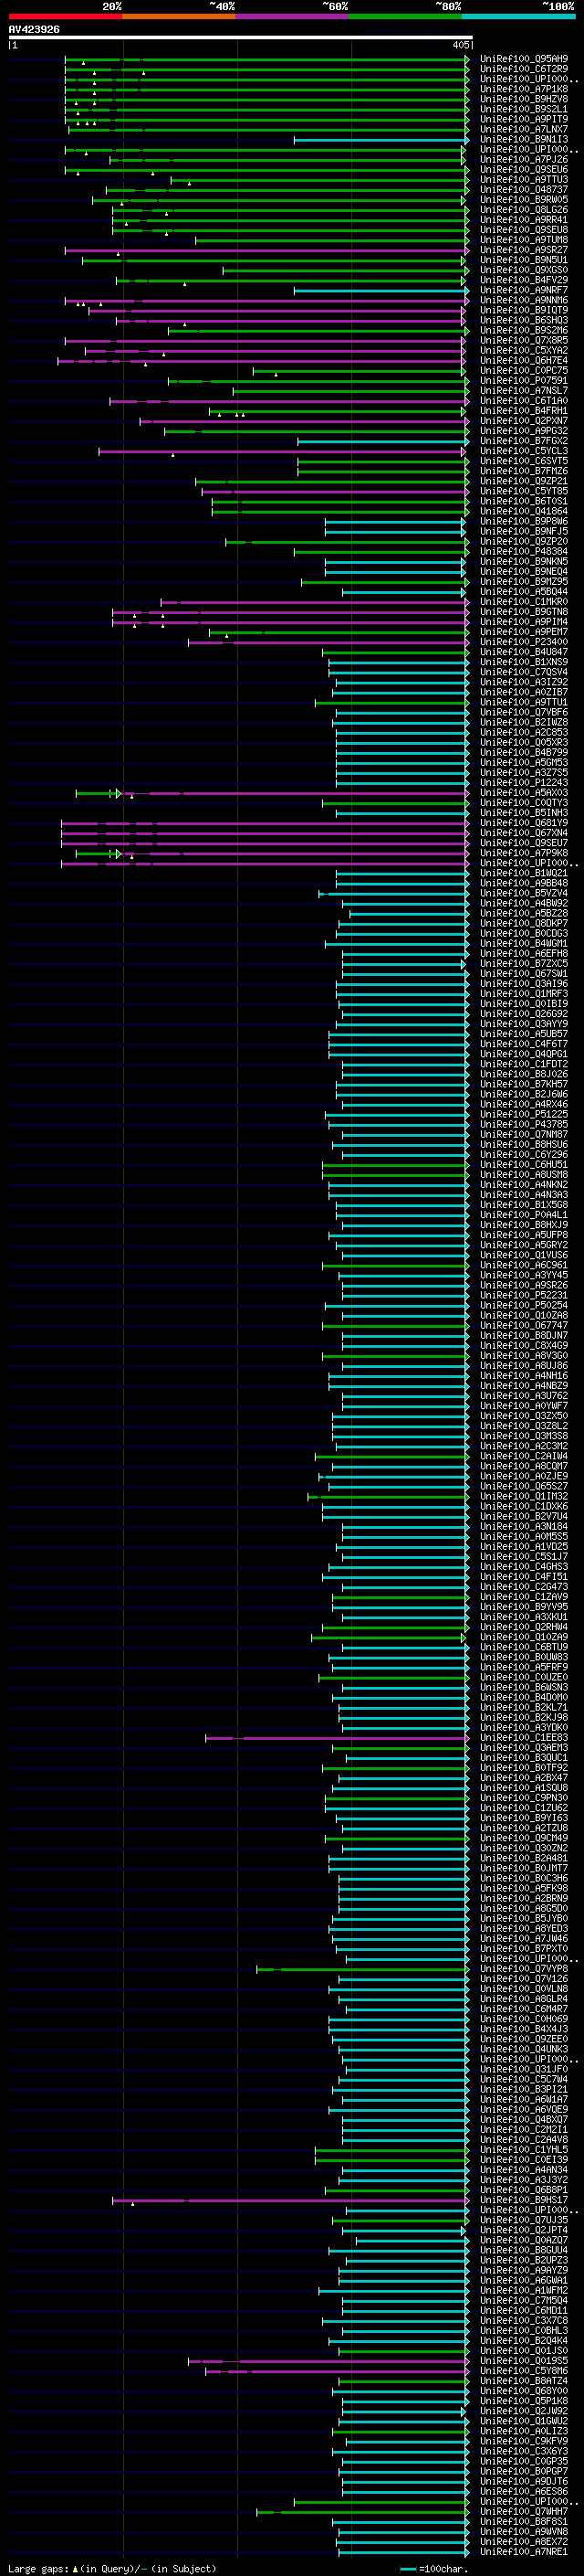
Task: Click hit label UniRef100_P23400
Action: click(524, 642)
